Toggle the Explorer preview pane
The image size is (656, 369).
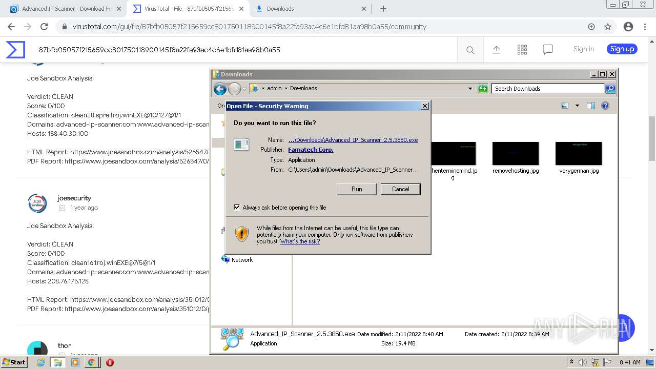pyautogui.click(x=590, y=106)
